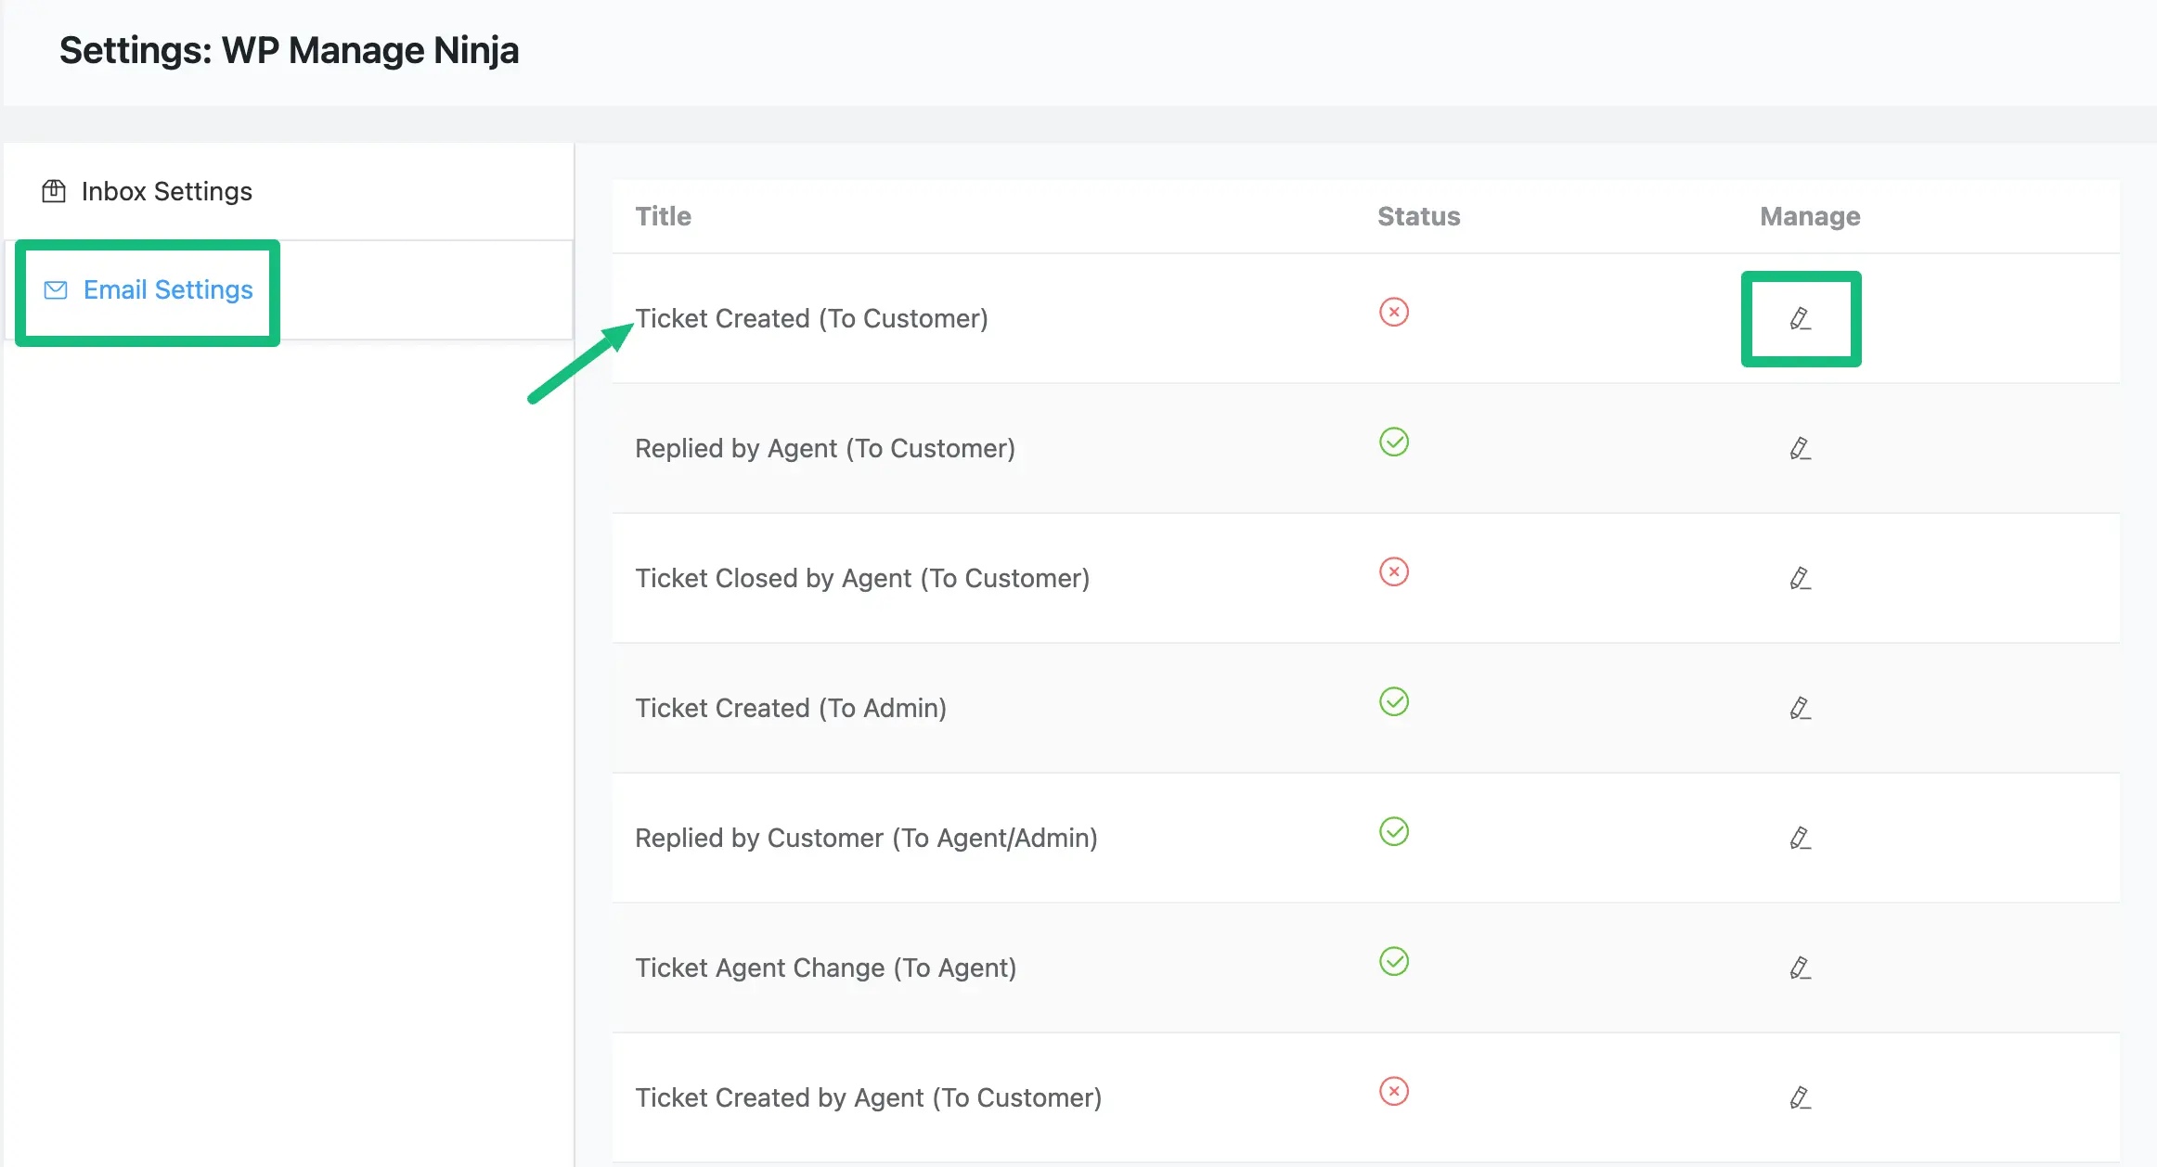Click the "Ticket Closed by Agent (To Customer)" title
This screenshot has height=1167, width=2157.
click(x=862, y=578)
